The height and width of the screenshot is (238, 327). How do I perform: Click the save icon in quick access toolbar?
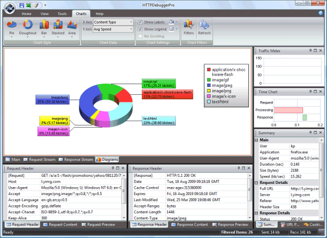(21, 5)
